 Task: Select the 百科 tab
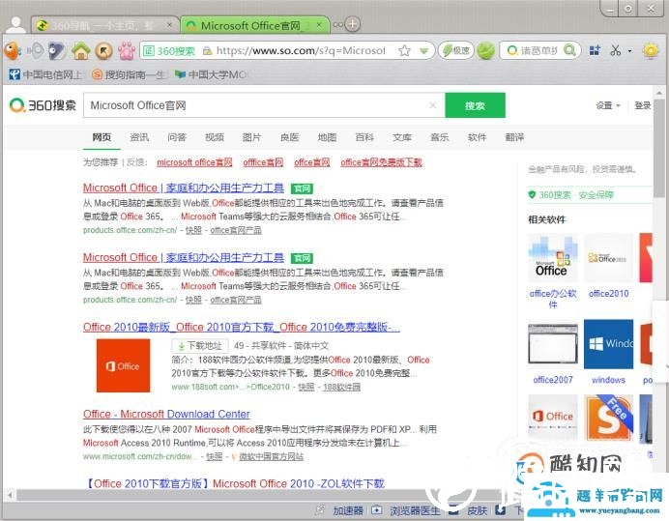coord(364,137)
